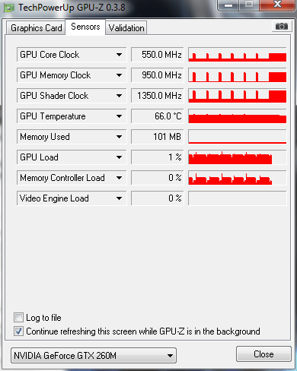Switch to the Graphics Card tab

click(x=36, y=28)
